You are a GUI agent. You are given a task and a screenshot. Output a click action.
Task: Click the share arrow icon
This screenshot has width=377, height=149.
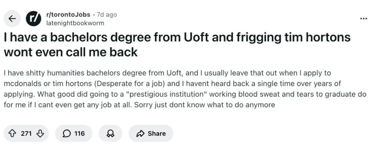tap(141, 133)
